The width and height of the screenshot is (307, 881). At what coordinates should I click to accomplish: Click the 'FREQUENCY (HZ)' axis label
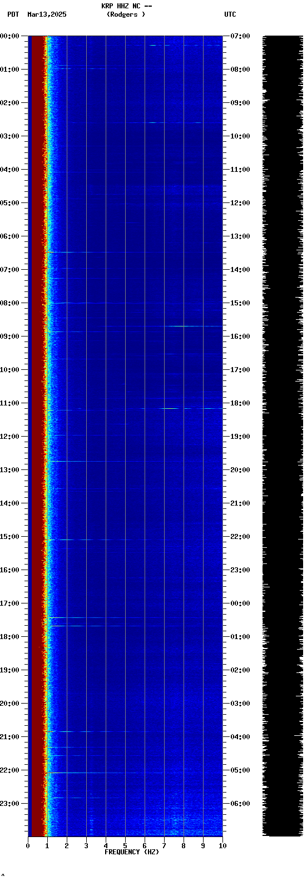(132, 852)
